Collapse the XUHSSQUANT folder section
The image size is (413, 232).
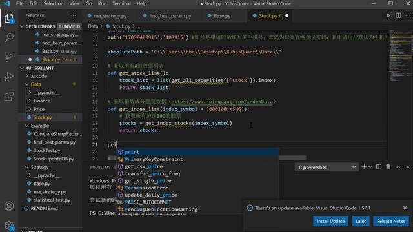tap(22, 68)
